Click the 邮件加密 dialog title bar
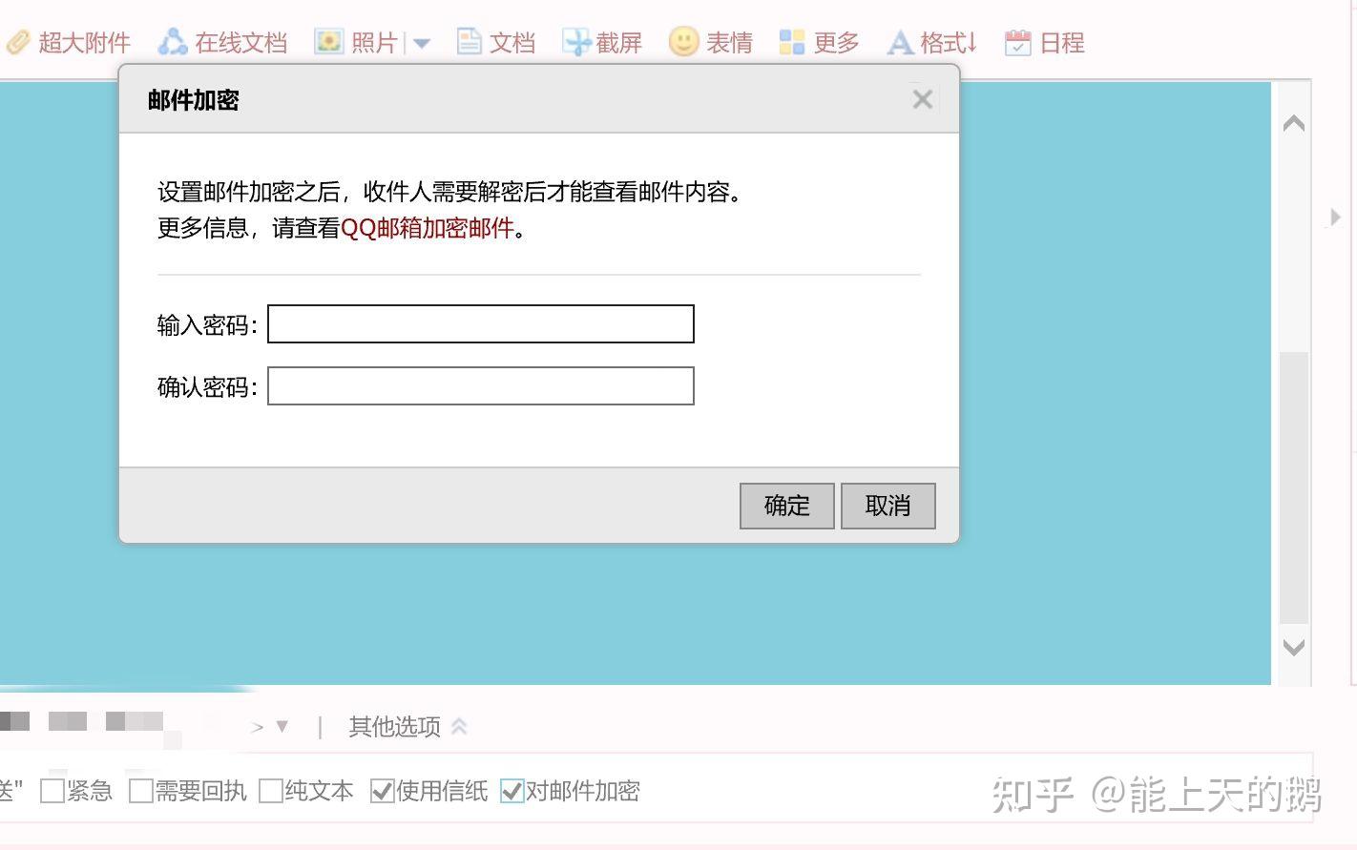The height and width of the screenshot is (850, 1357). tap(193, 99)
